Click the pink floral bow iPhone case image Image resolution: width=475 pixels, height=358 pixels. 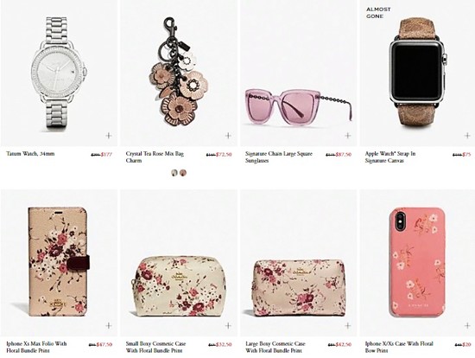(417, 262)
